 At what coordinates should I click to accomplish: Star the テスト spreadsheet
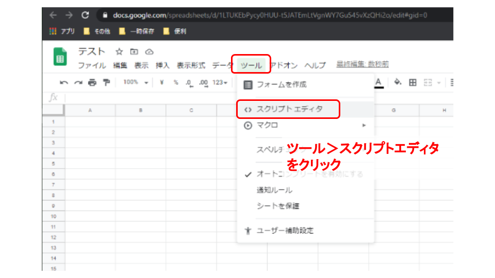[x=119, y=51]
